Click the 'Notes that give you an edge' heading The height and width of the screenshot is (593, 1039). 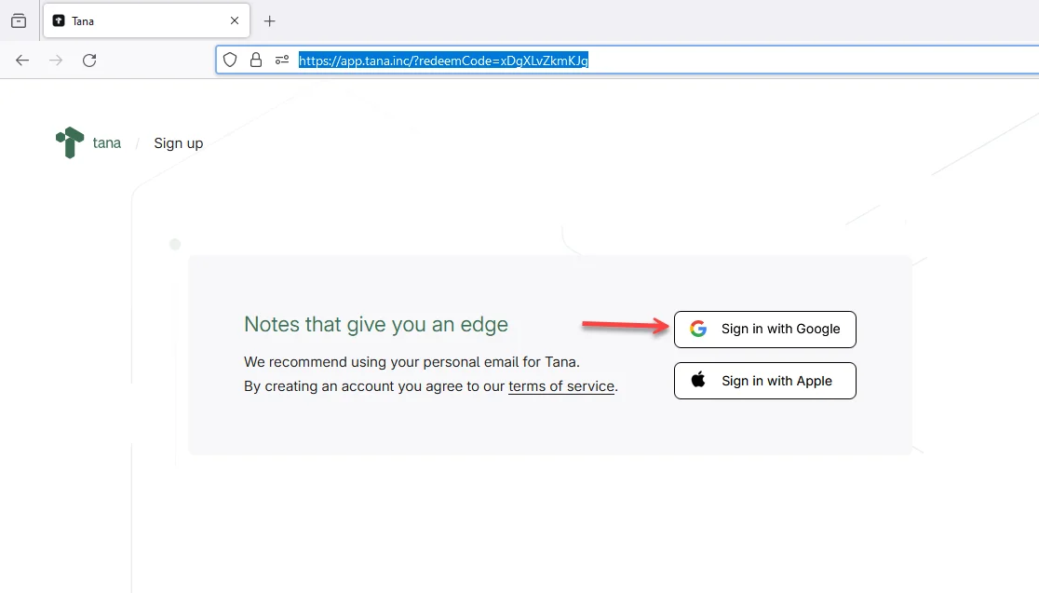point(376,324)
